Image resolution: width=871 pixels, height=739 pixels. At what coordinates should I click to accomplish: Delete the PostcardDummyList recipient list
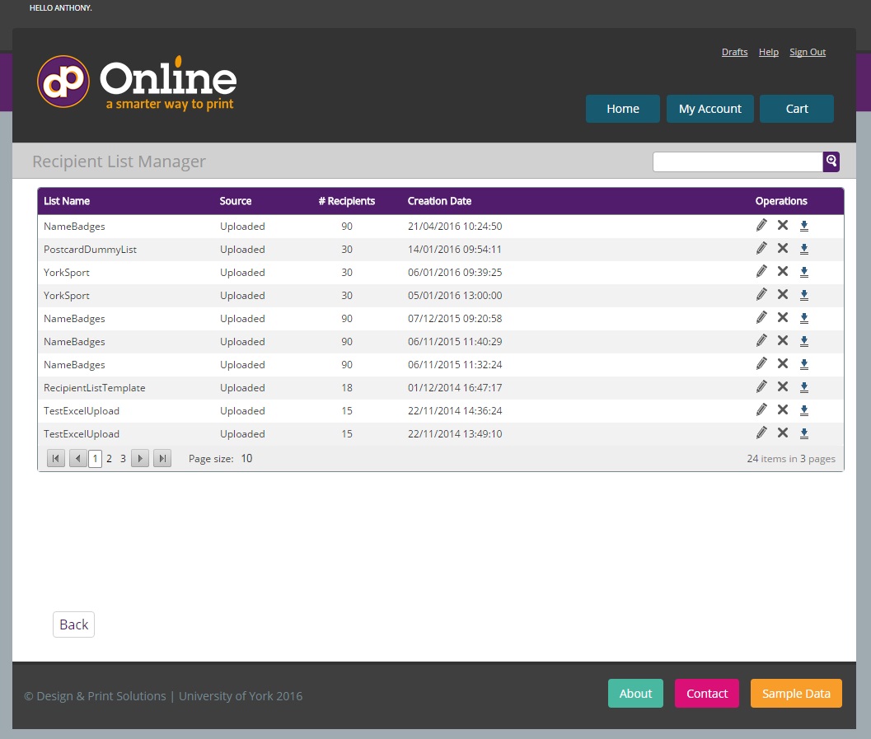point(783,248)
